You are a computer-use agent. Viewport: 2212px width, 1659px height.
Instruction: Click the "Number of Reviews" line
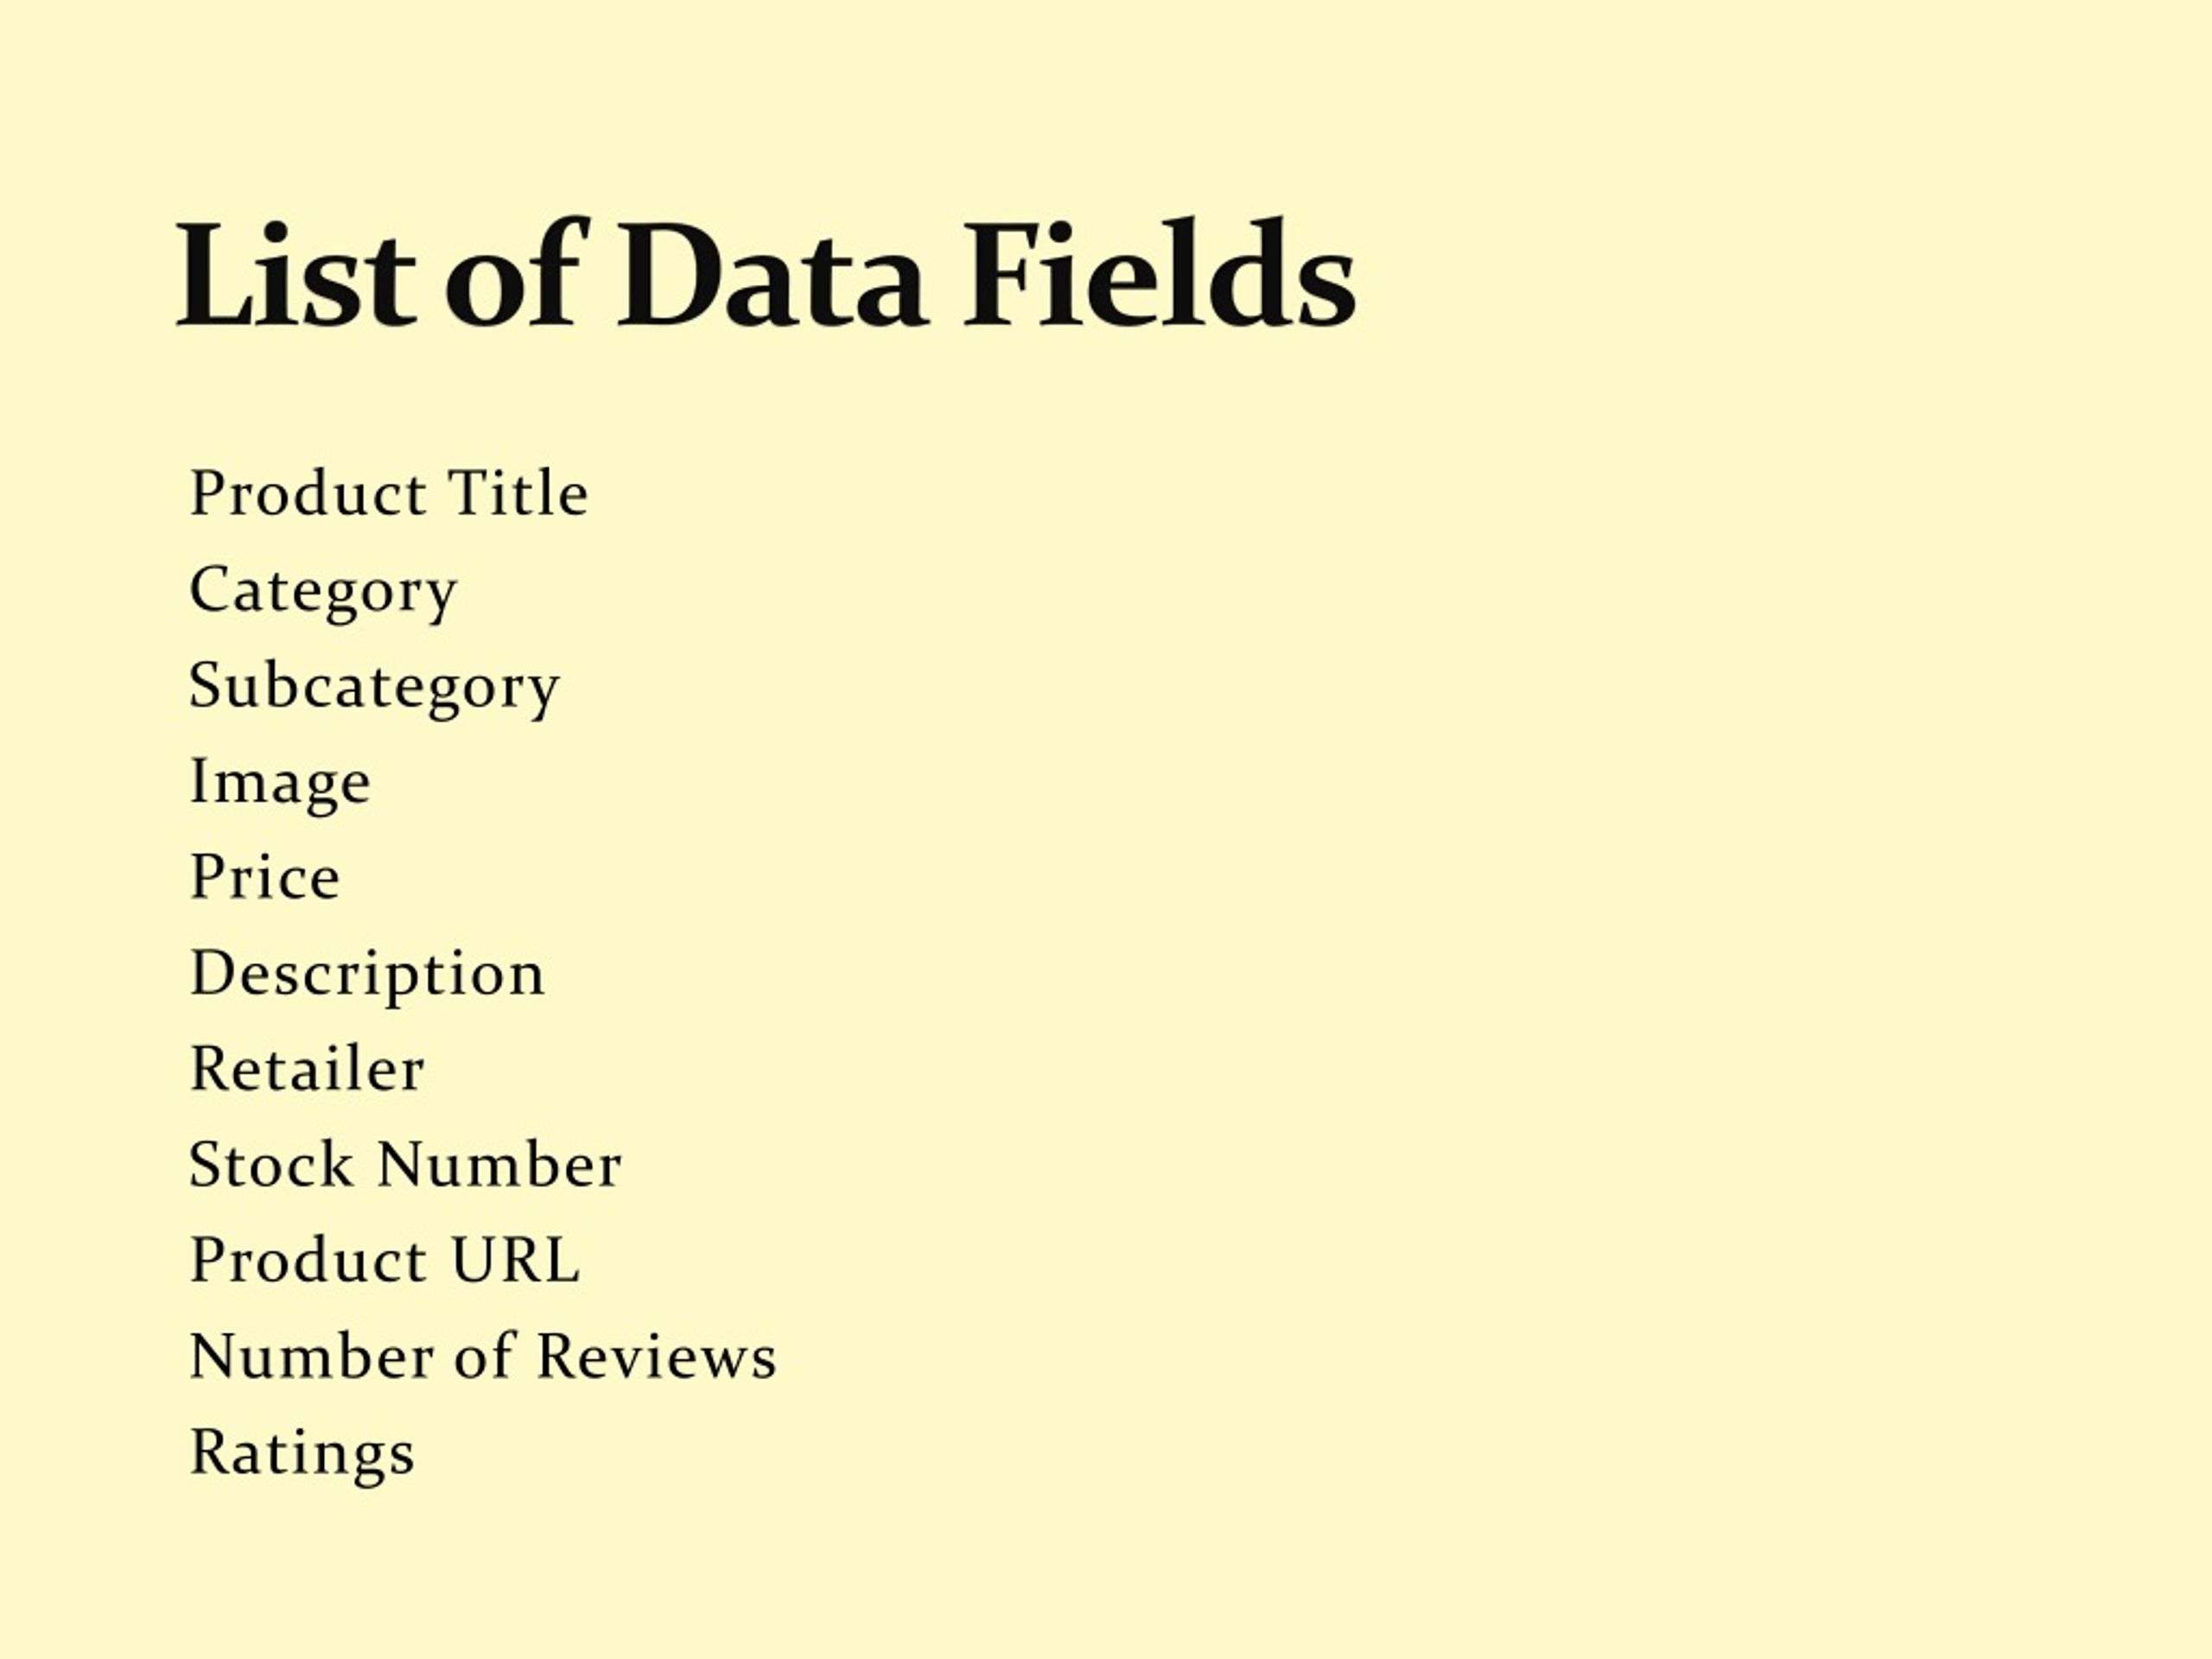coord(483,1355)
